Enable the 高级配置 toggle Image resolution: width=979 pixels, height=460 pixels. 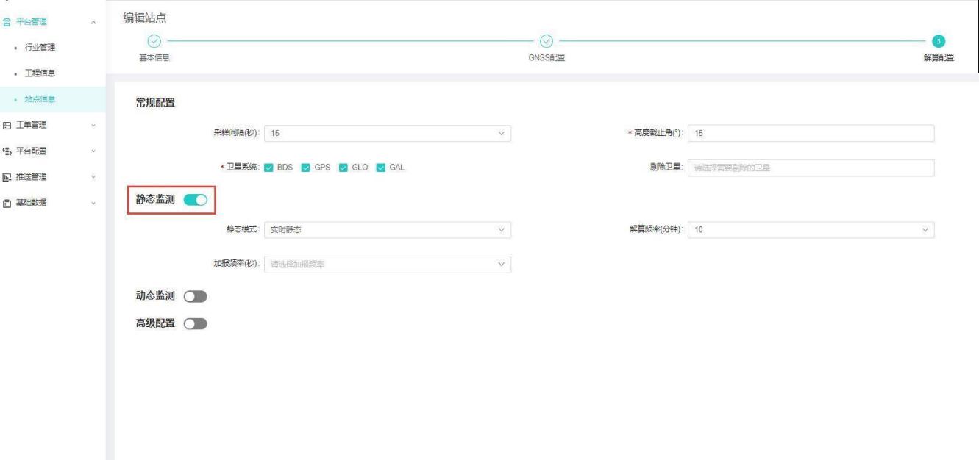(195, 324)
